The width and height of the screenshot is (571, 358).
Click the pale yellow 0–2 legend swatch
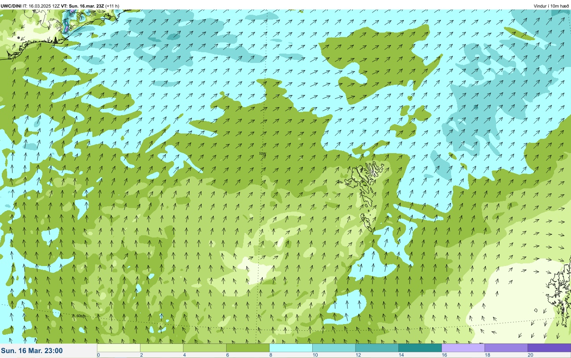pyautogui.click(x=119, y=348)
